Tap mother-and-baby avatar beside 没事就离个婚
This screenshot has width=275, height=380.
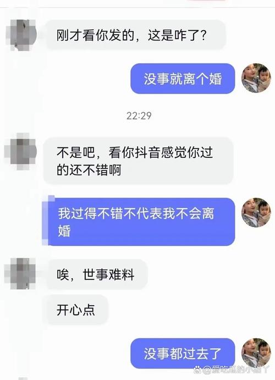pyautogui.click(x=256, y=78)
